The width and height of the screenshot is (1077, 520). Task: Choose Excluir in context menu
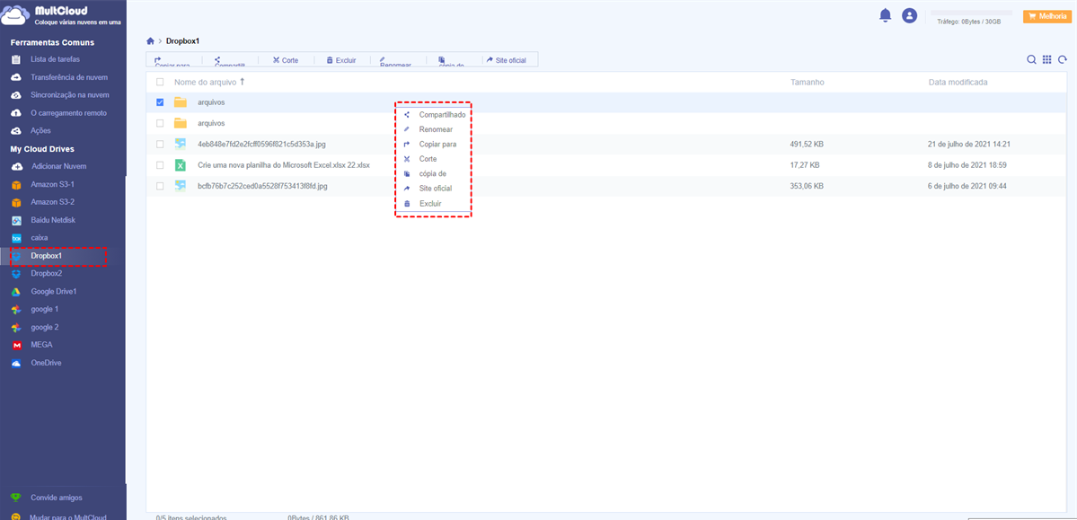coord(430,204)
